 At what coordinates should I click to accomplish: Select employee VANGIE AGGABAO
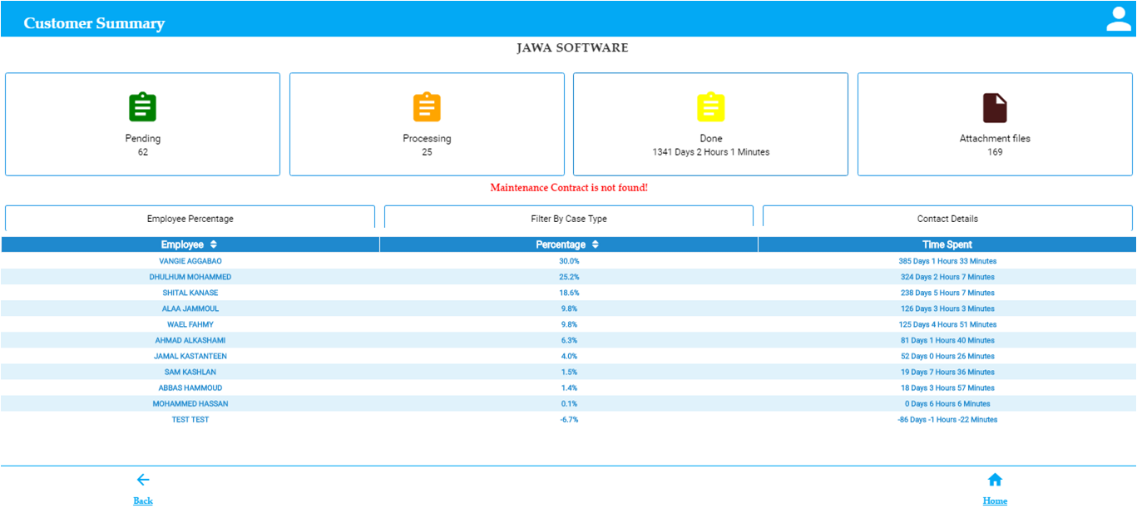(x=190, y=261)
